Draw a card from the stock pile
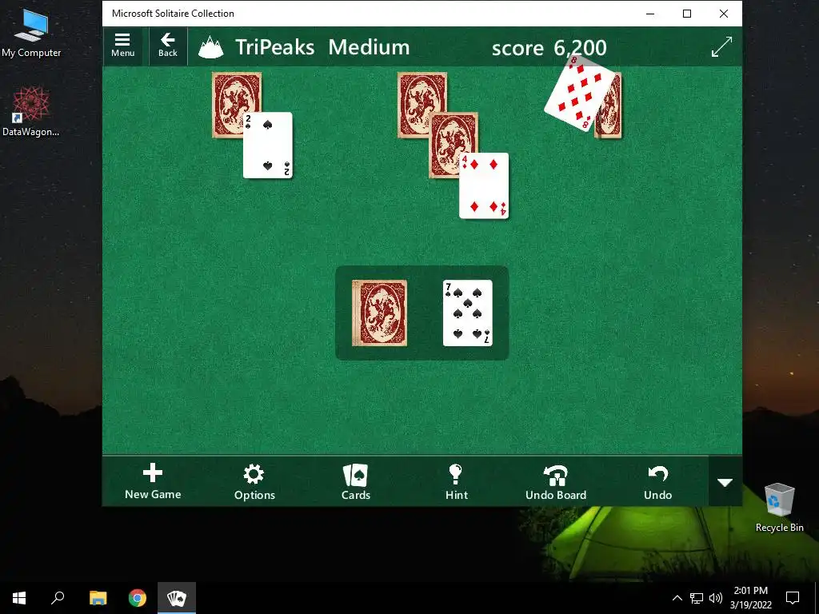This screenshot has height=614, width=819. (380, 313)
